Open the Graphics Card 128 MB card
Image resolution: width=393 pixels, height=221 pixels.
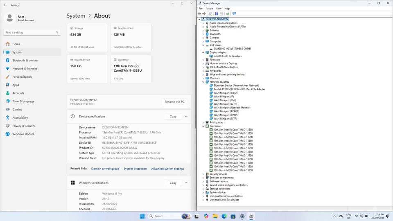pyautogui.click(x=131, y=38)
